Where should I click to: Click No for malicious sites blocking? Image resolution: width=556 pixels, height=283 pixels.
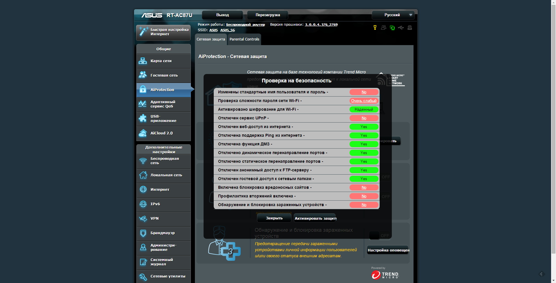click(x=364, y=187)
